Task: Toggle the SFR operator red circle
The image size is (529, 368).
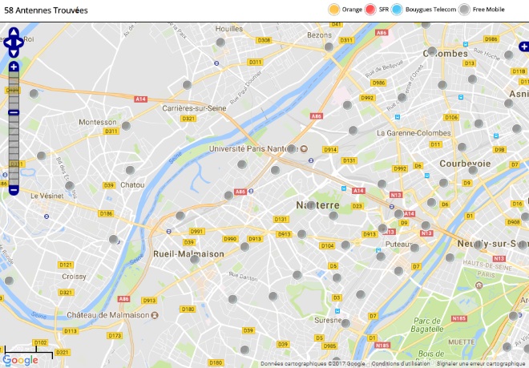Action: pos(370,10)
